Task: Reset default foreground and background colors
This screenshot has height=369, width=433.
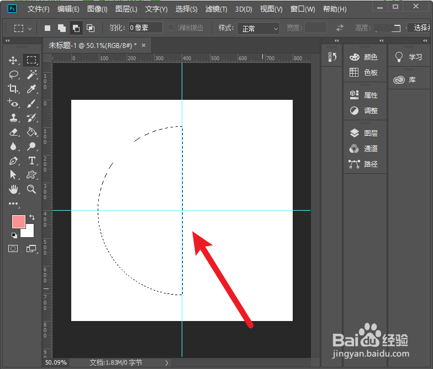Action: coord(14,235)
